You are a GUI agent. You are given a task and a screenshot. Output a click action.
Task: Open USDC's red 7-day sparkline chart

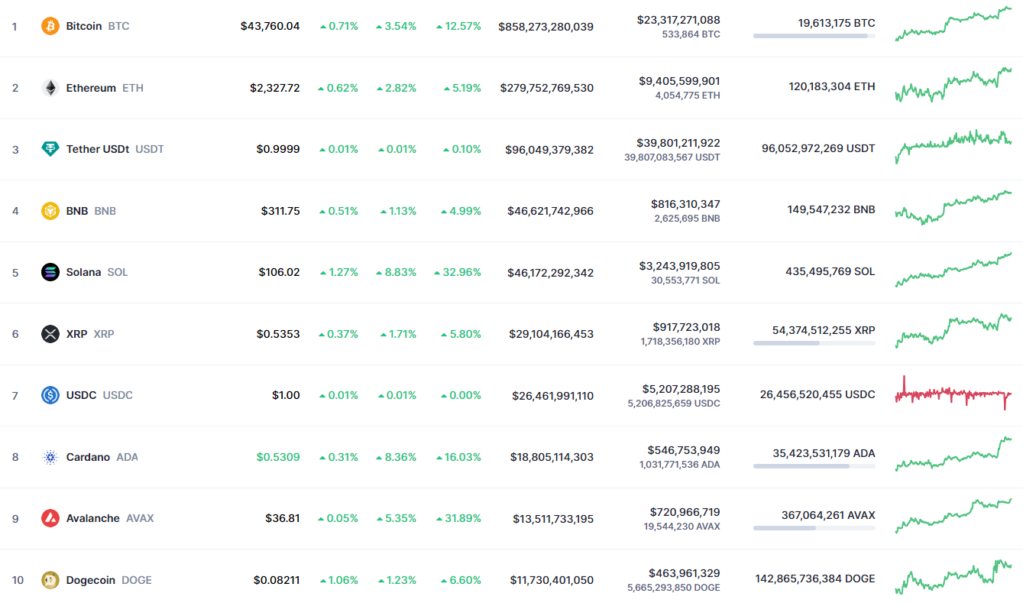[953, 394]
